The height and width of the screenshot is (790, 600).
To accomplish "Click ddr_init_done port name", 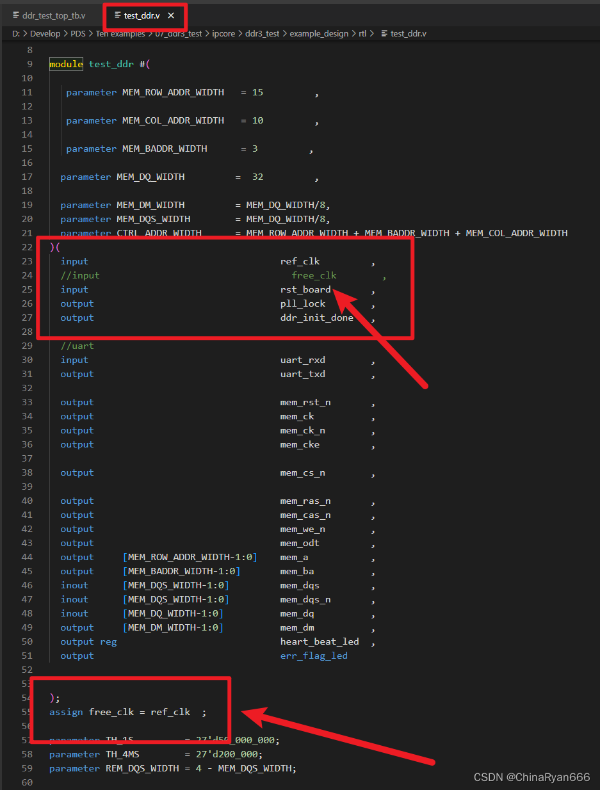I will click(x=317, y=318).
